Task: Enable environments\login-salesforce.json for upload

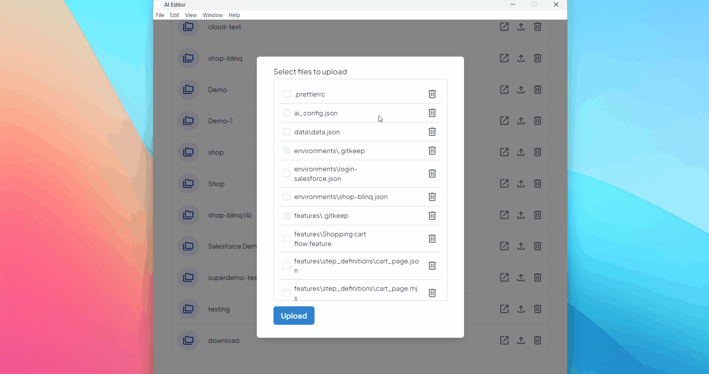Action: click(286, 173)
